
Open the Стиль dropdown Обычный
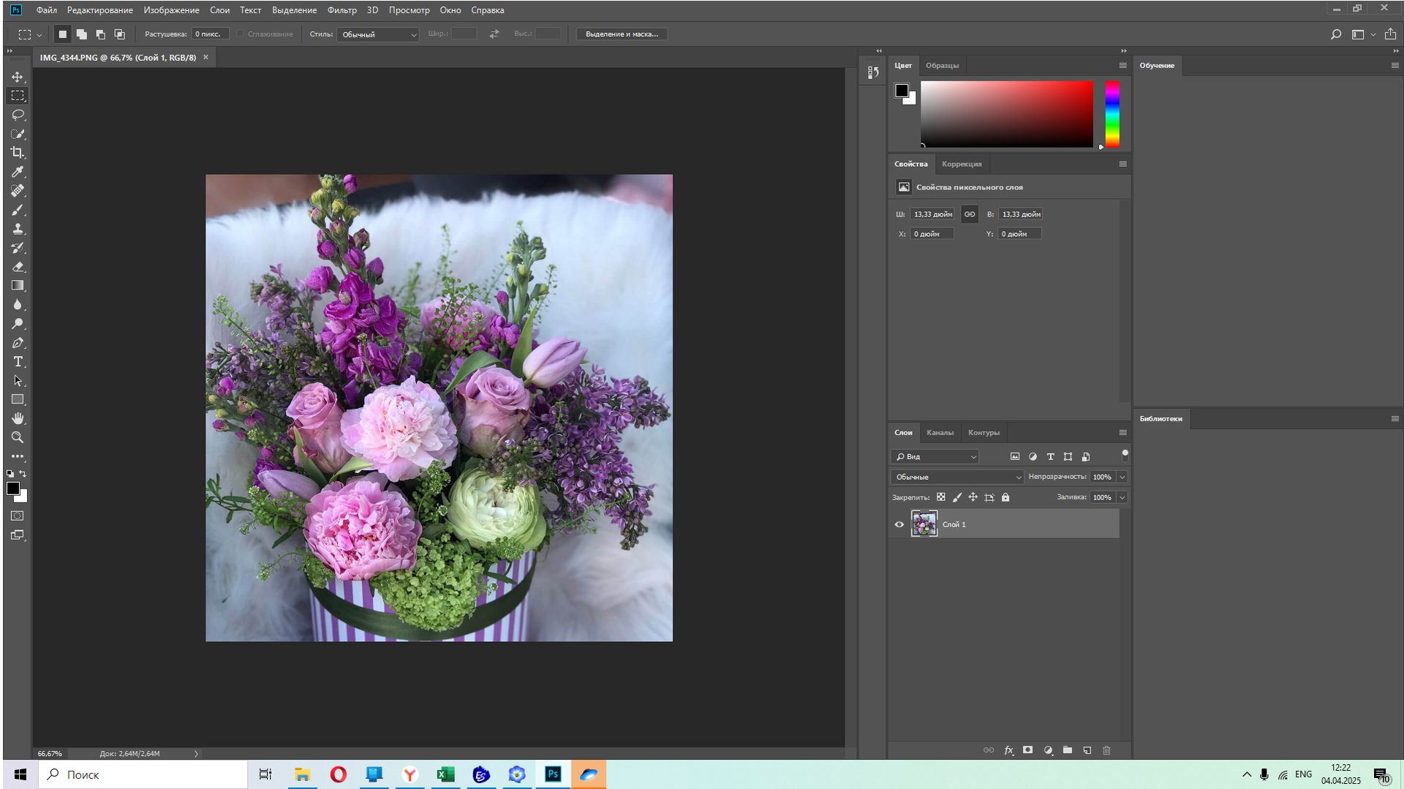(x=378, y=34)
